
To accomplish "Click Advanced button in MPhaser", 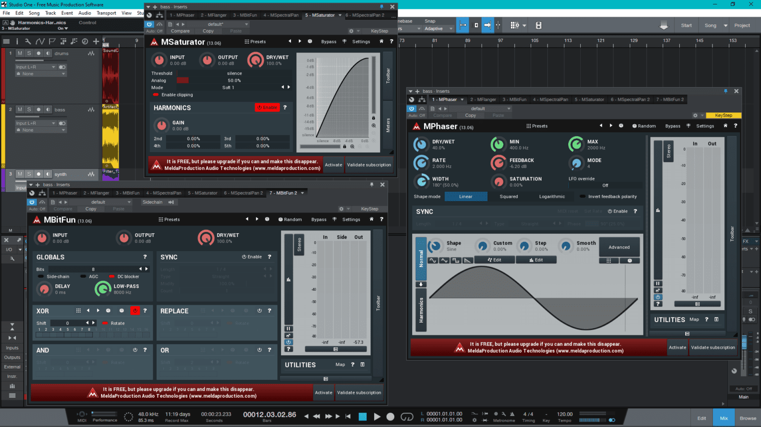I will 619,247.
